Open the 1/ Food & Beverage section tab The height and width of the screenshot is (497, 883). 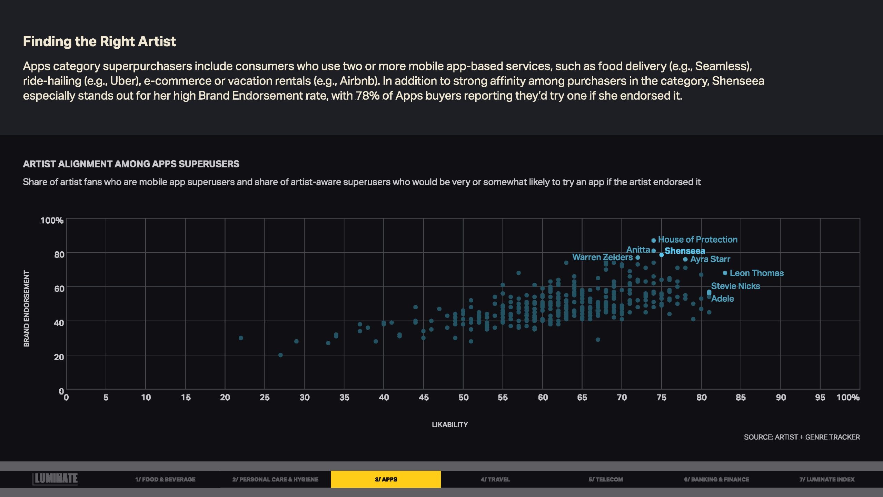tap(165, 479)
